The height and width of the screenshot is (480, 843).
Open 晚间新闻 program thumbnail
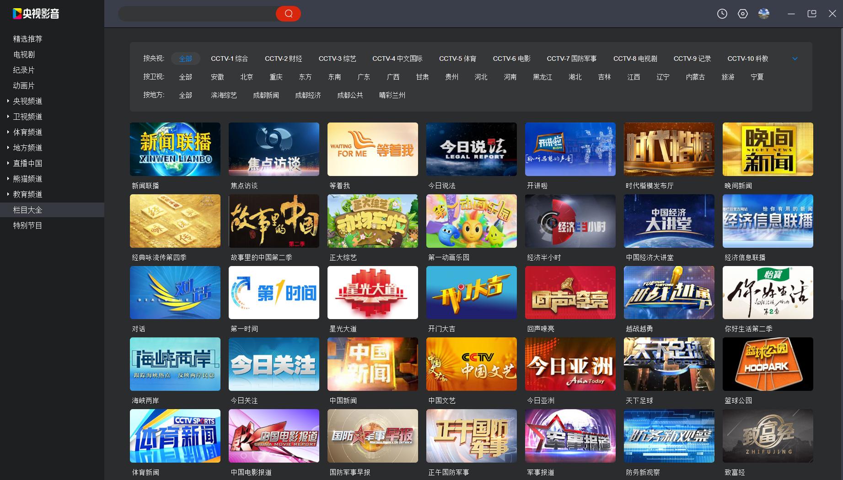click(768, 149)
